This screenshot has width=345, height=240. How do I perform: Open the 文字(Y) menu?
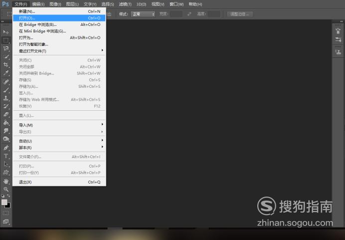tap(90, 4)
